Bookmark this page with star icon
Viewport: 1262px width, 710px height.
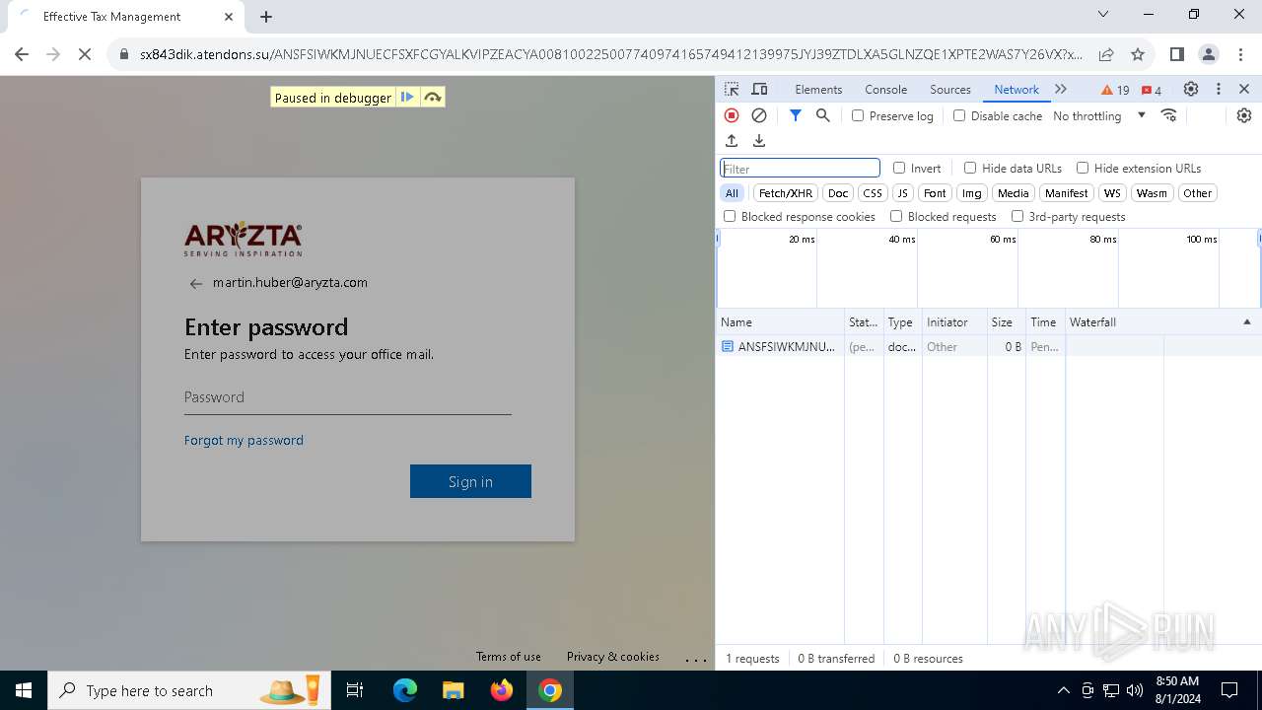pyautogui.click(x=1138, y=54)
